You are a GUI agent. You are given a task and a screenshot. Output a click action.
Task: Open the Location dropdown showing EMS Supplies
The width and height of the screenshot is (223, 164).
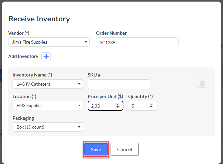[x=48, y=105]
